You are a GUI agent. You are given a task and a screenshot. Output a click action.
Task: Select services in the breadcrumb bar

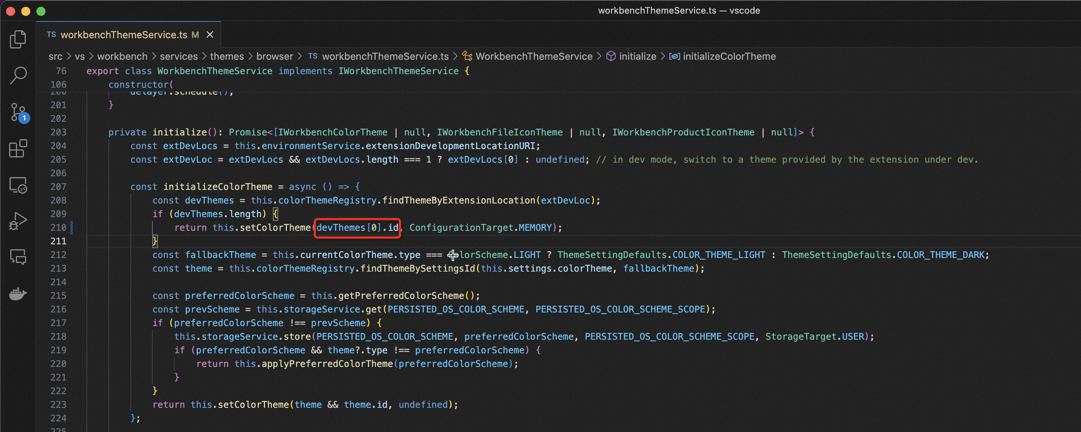pyautogui.click(x=179, y=56)
